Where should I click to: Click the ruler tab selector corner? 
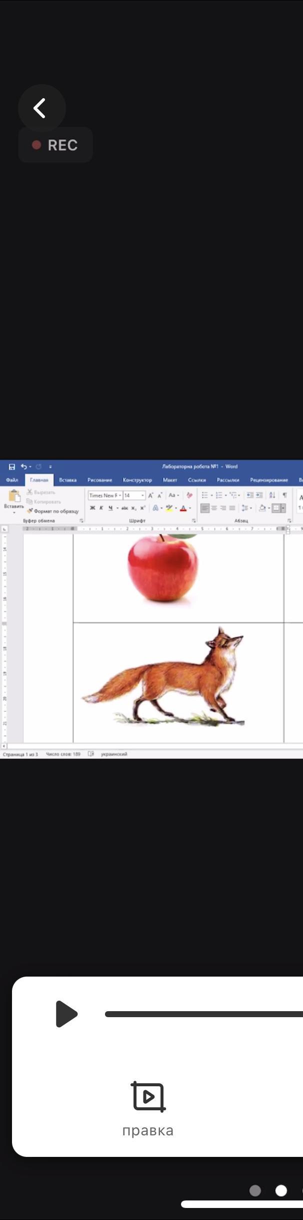pyautogui.click(x=4, y=529)
